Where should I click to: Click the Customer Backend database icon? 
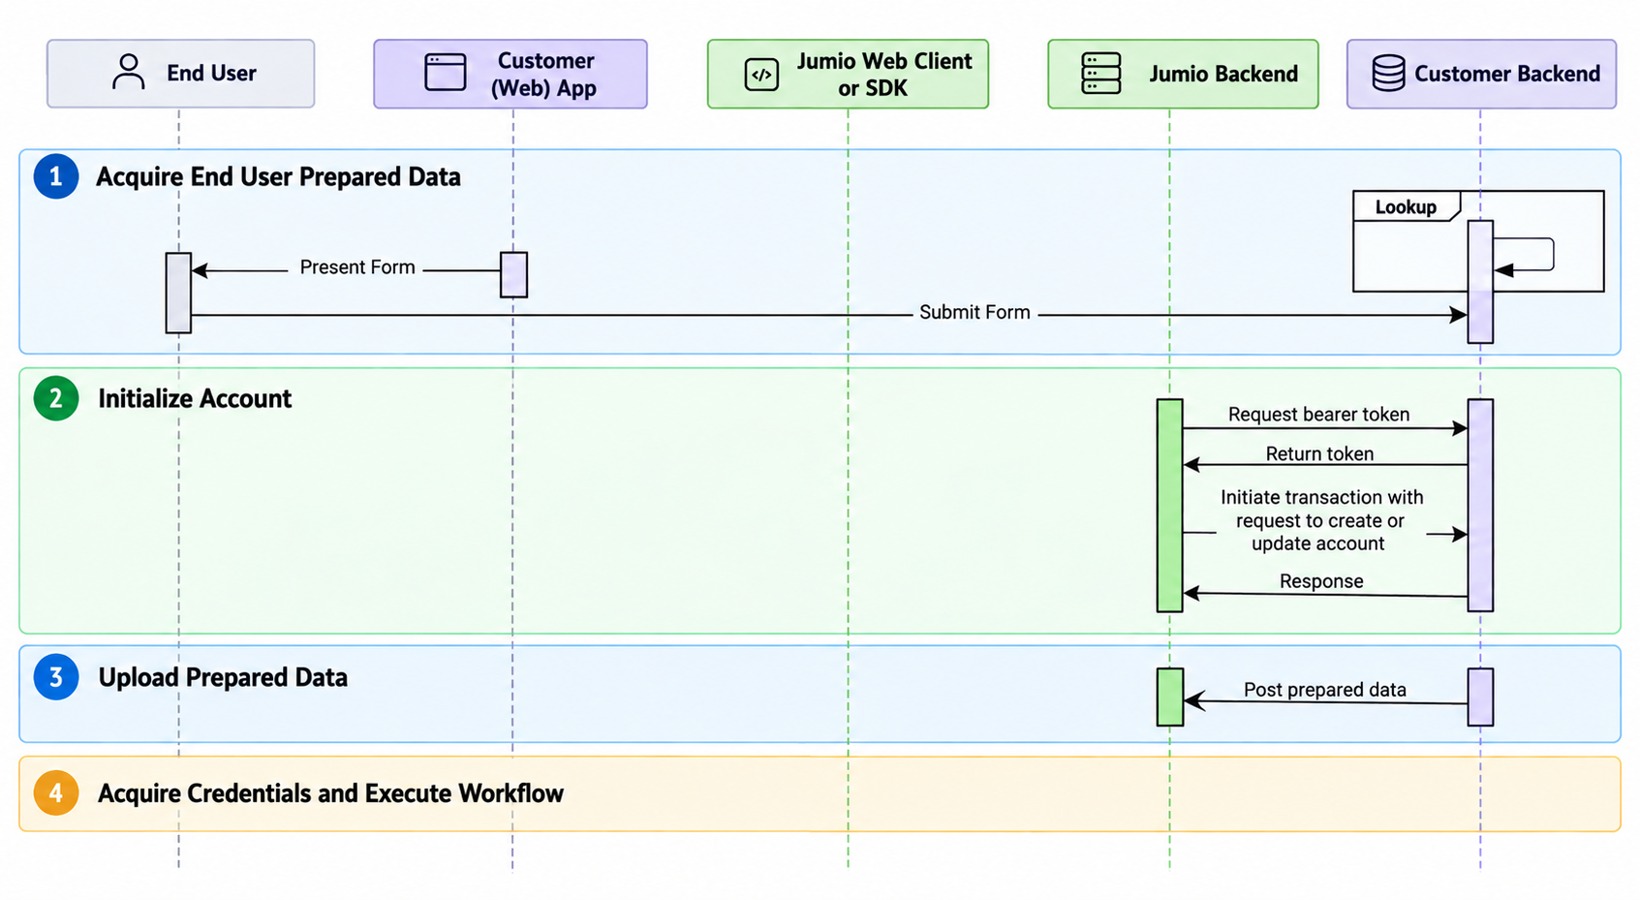click(x=1388, y=74)
